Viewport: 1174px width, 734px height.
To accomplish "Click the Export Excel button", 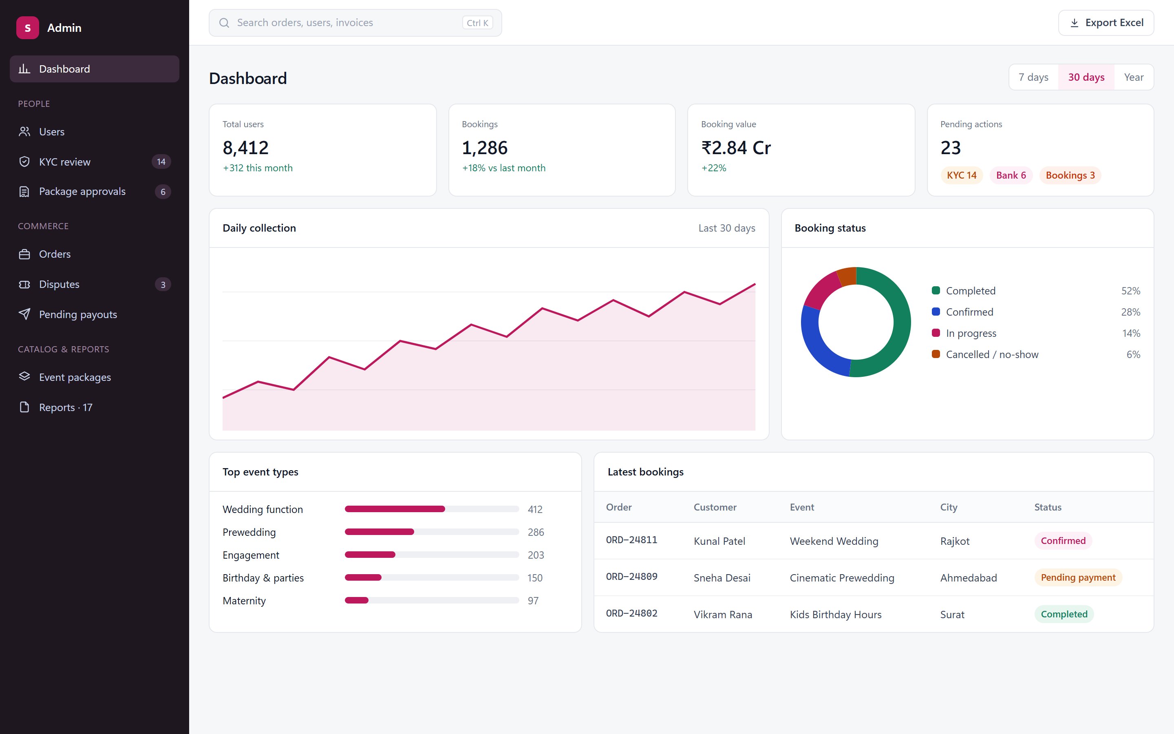I will pos(1106,23).
